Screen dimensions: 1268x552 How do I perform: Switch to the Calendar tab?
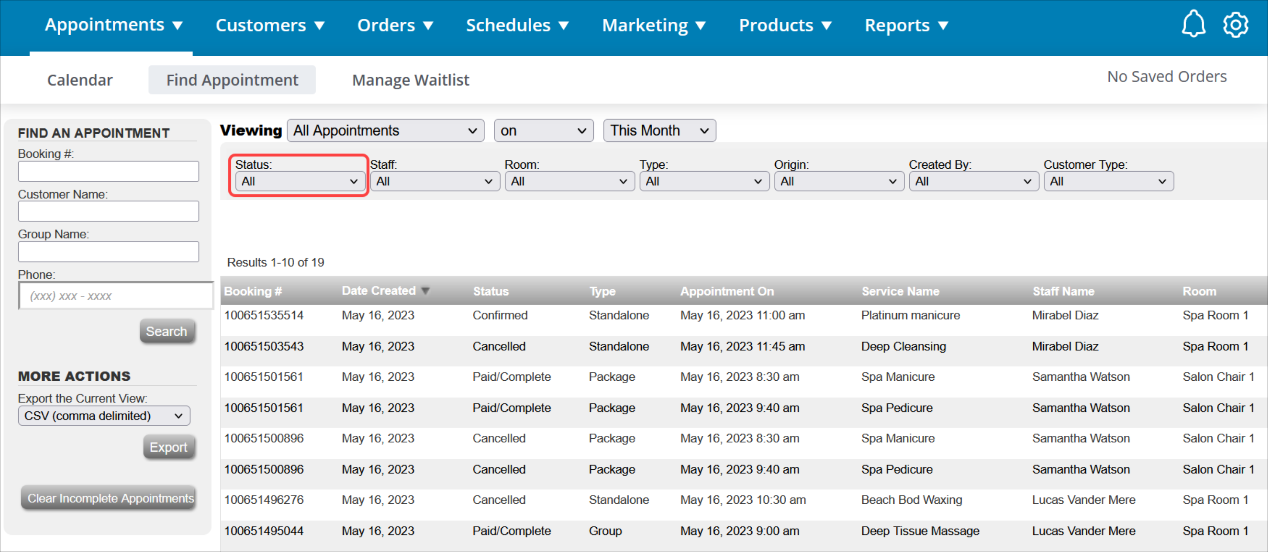[x=80, y=80]
